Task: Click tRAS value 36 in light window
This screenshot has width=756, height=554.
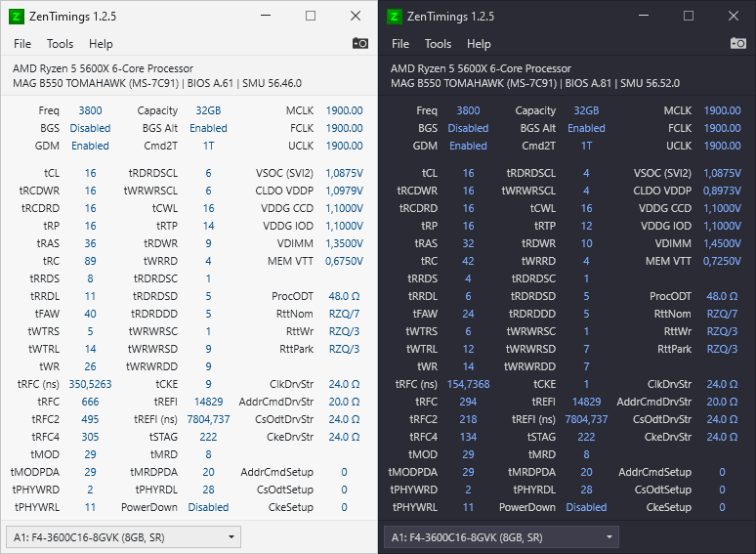Action: click(90, 243)
